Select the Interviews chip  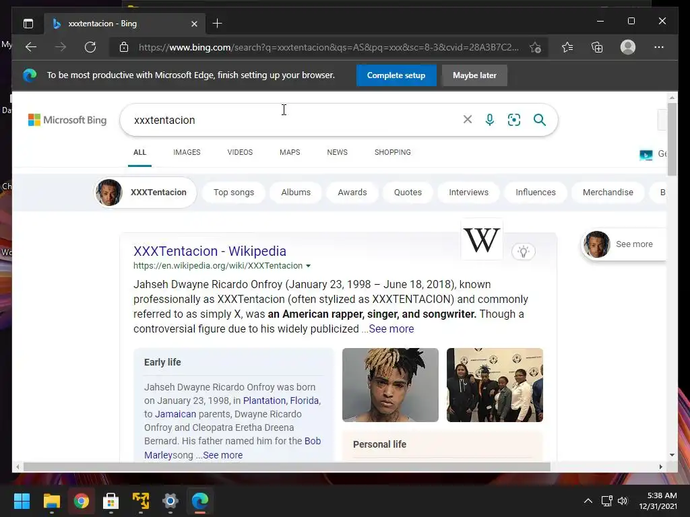(468, 192)
